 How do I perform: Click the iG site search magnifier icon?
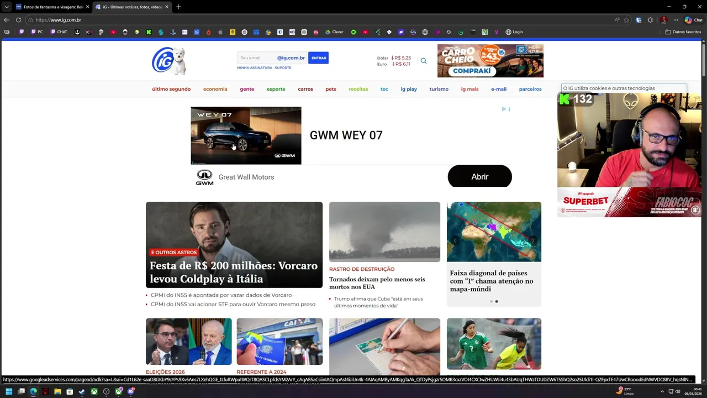424,61
